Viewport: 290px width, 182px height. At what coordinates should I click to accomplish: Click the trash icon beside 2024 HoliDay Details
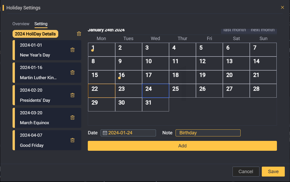point(79,34)
